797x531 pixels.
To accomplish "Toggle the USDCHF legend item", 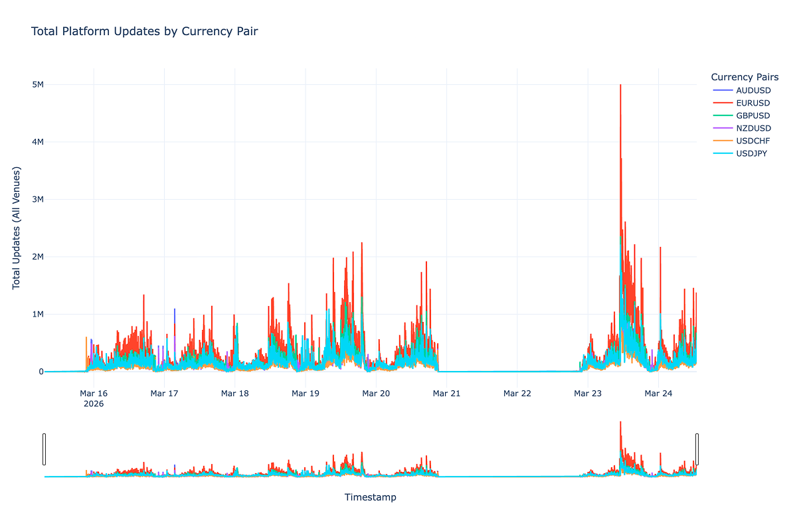I will 752,141.
